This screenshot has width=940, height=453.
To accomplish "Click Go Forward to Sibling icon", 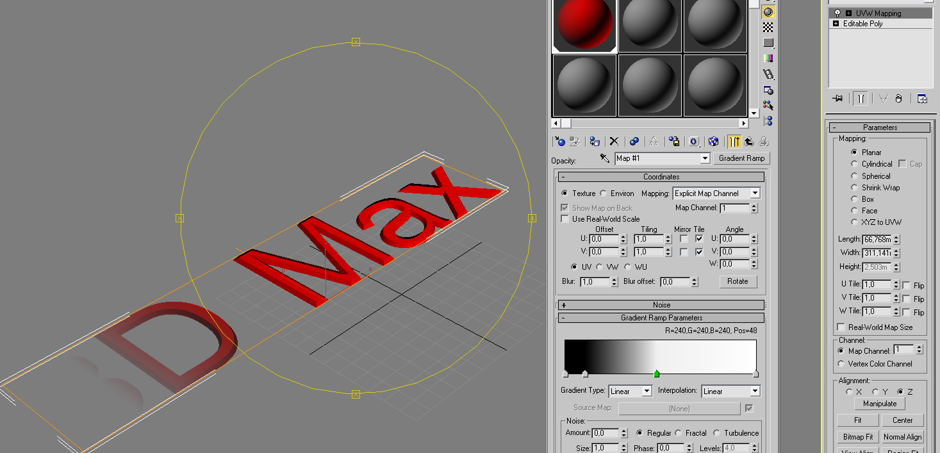I will pos(763,142).
